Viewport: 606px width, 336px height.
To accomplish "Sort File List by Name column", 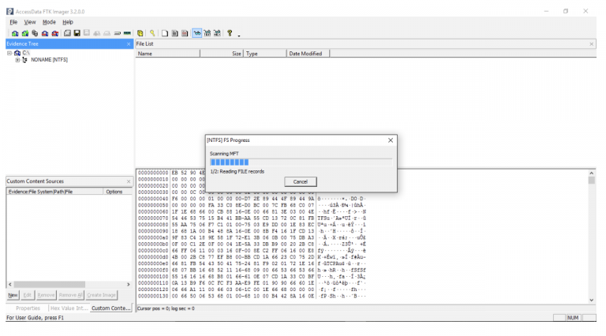I will (x=168, y=54).
